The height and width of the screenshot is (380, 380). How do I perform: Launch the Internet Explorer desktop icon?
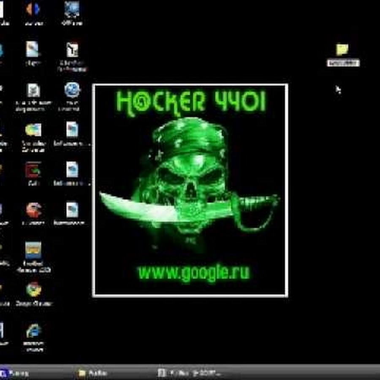34,330
